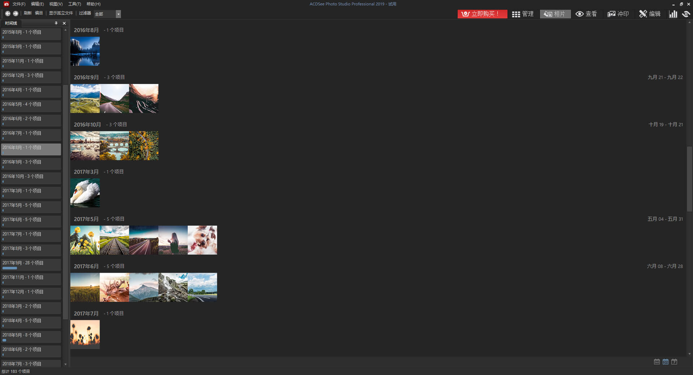Open the 2017年5月 dog thumbnail
This screenshot has height=375, width=693.
coord(202,240)
